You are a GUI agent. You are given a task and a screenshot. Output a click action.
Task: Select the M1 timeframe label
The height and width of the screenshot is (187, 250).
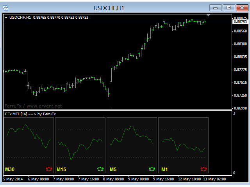[164, 169]
